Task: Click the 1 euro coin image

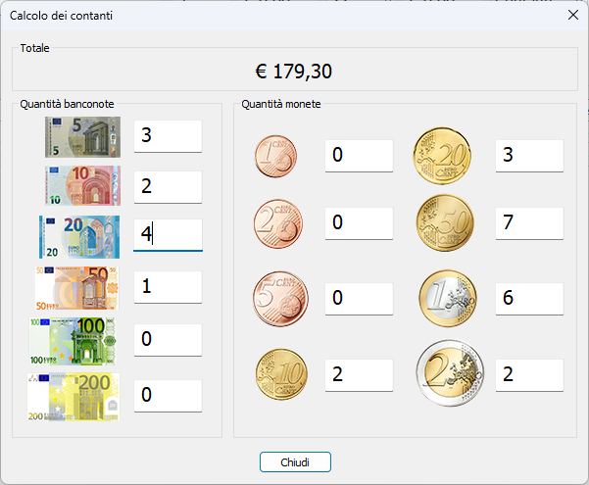Action: (447, 298)
